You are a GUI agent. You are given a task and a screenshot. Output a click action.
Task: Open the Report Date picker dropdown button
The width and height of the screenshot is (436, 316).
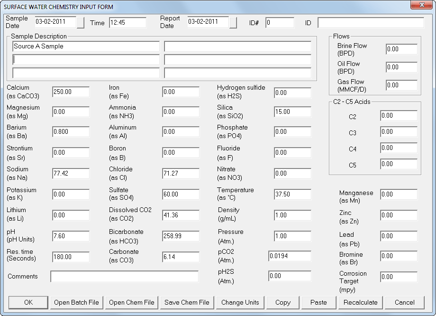coord(233,23)
